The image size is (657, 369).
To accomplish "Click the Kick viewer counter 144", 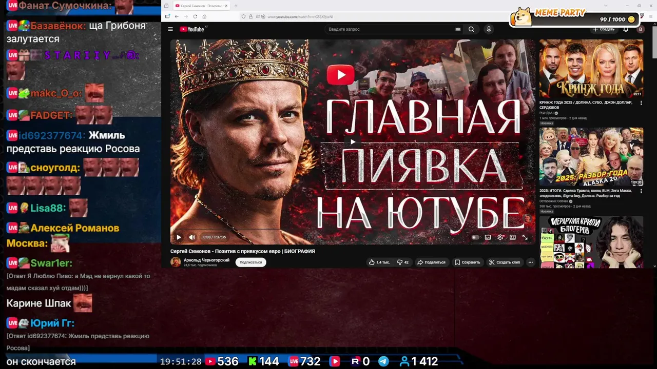I will [x=263, y=361].
